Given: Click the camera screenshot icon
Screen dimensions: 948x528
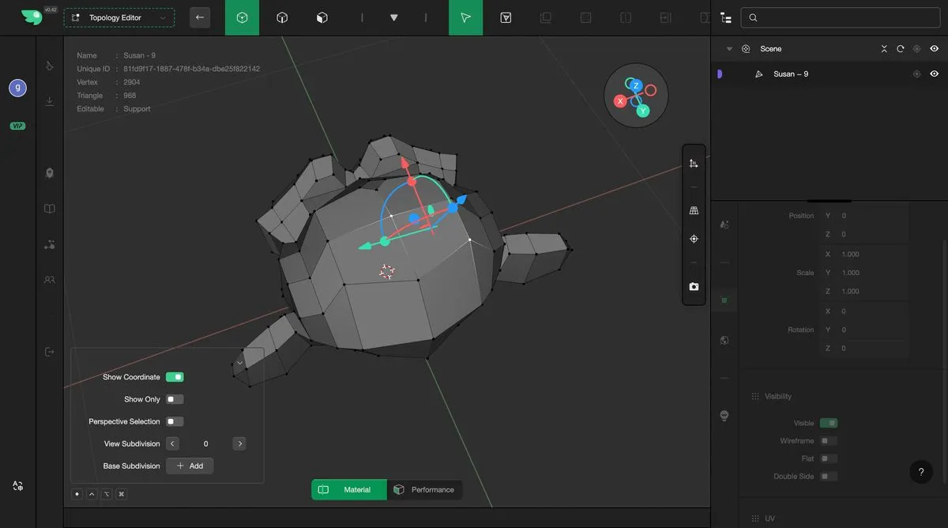Looking at the screenshot, I should tap(694, 287).
